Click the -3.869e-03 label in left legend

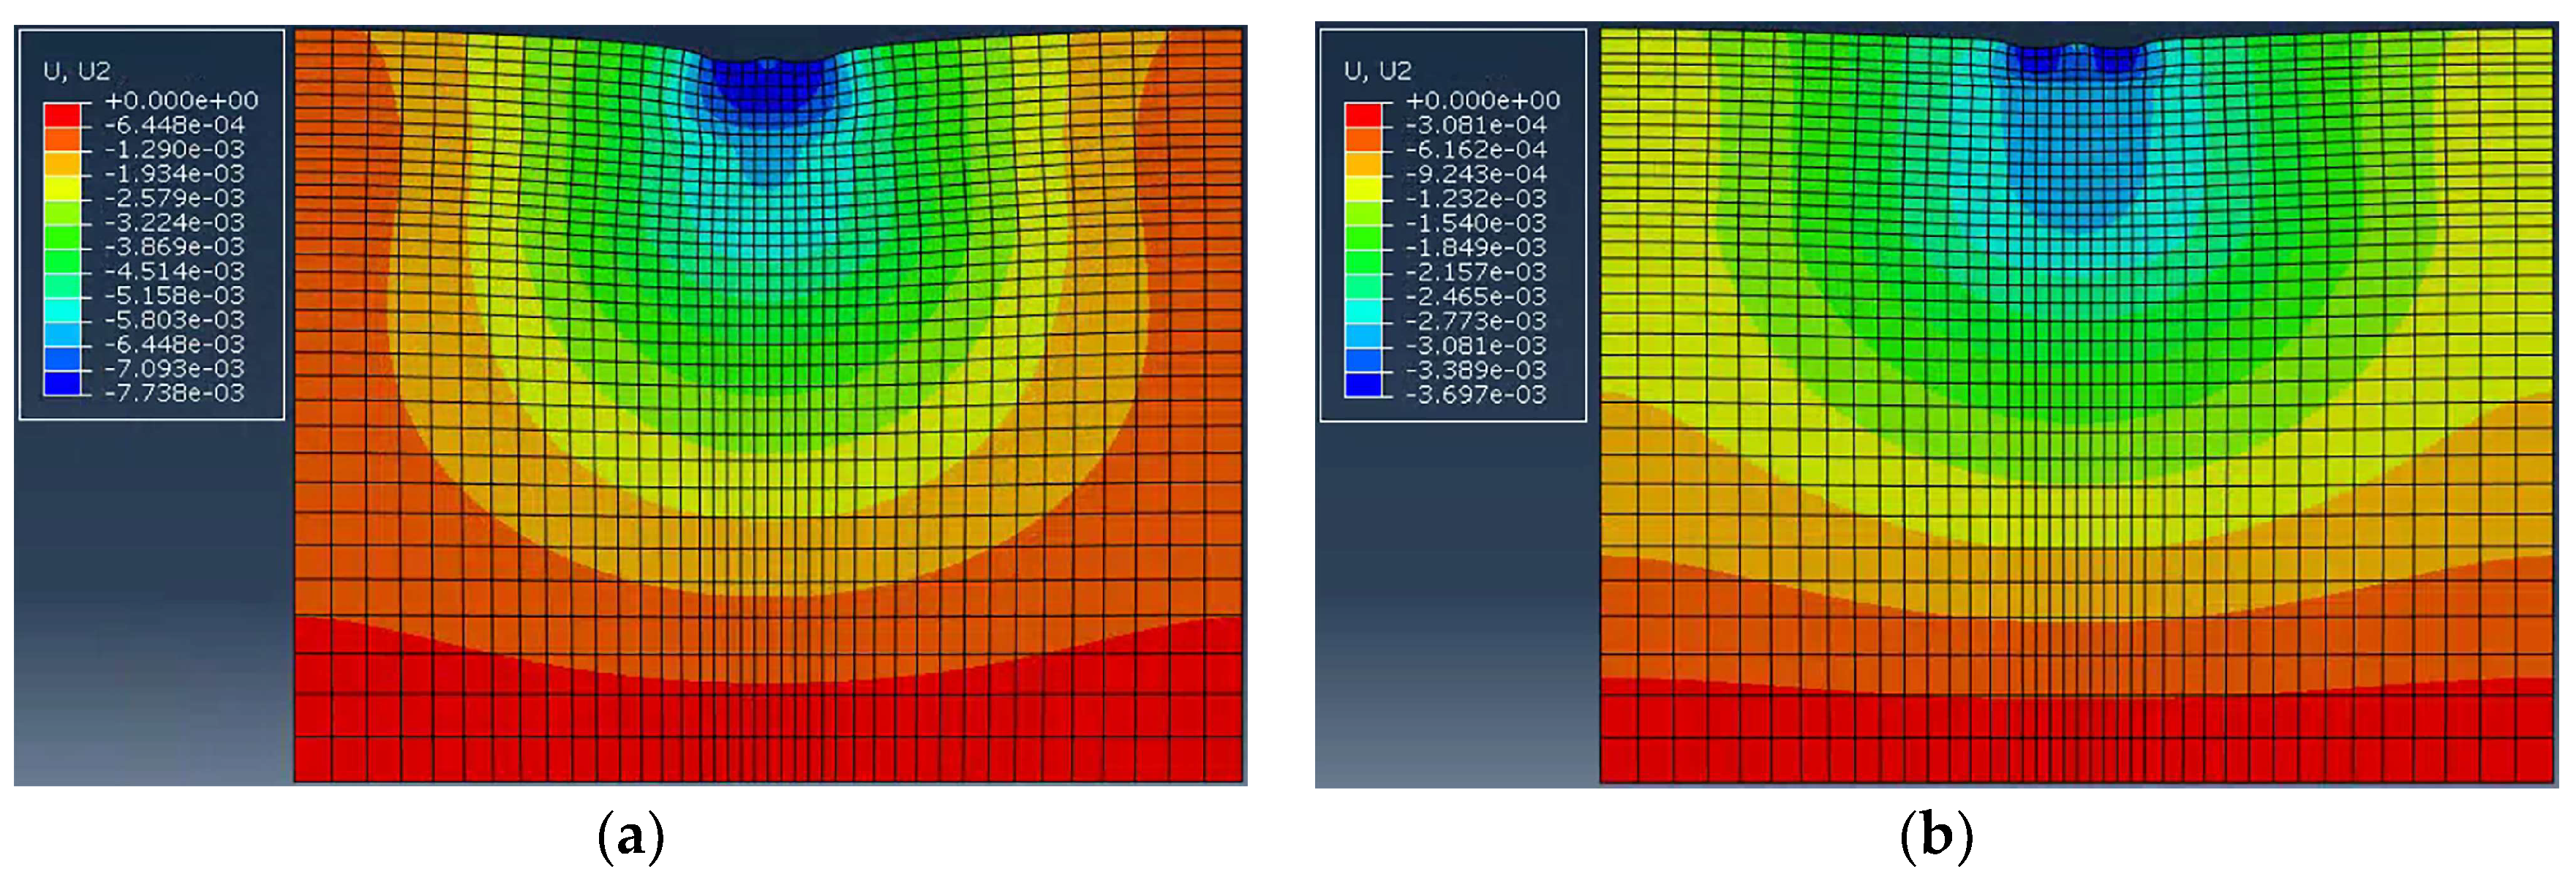coord(174,247)
